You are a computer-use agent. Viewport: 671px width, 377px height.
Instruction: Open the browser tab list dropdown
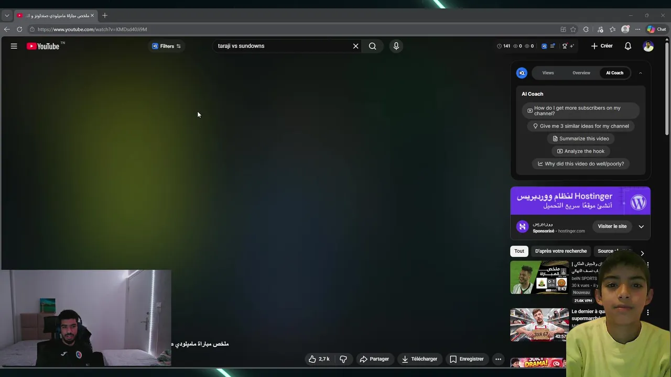(7, 16)
